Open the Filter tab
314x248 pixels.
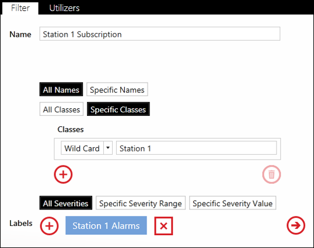[20, 8]
